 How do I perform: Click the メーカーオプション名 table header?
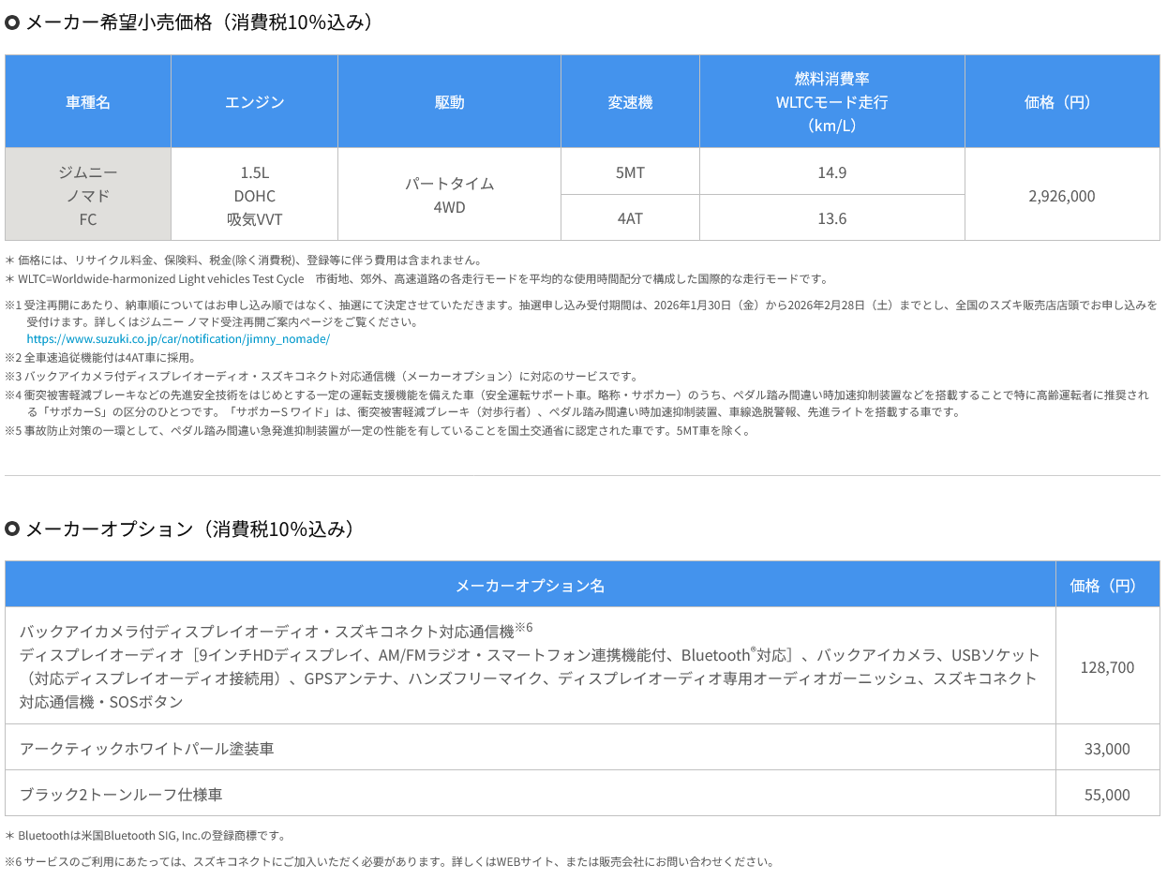click(530, 586)
